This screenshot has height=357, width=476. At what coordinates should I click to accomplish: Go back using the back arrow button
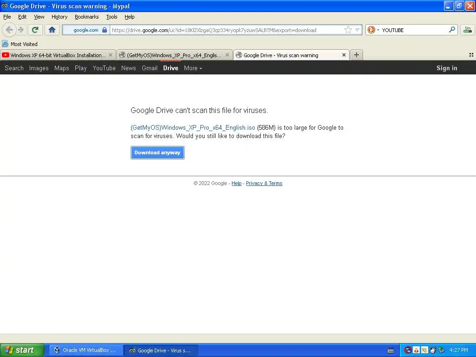pos(9,30)
